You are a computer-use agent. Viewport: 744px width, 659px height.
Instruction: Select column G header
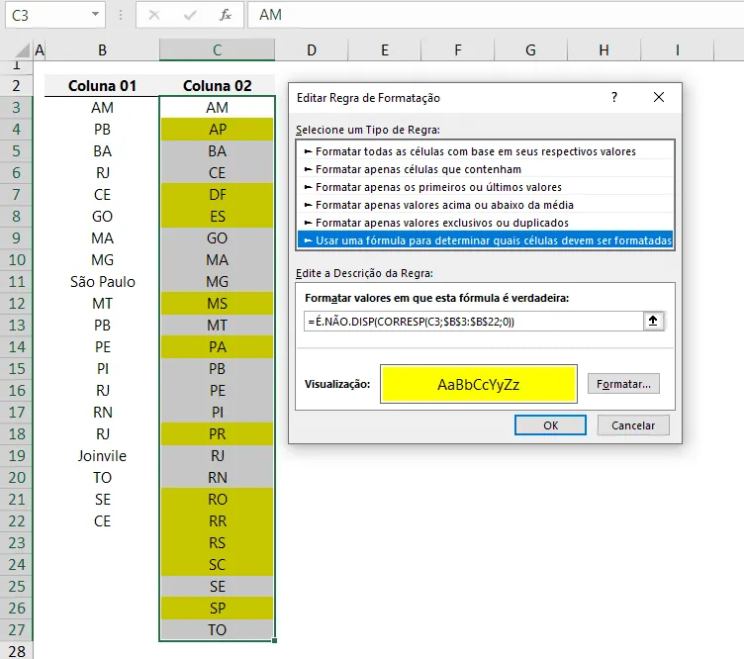point(531,49)
